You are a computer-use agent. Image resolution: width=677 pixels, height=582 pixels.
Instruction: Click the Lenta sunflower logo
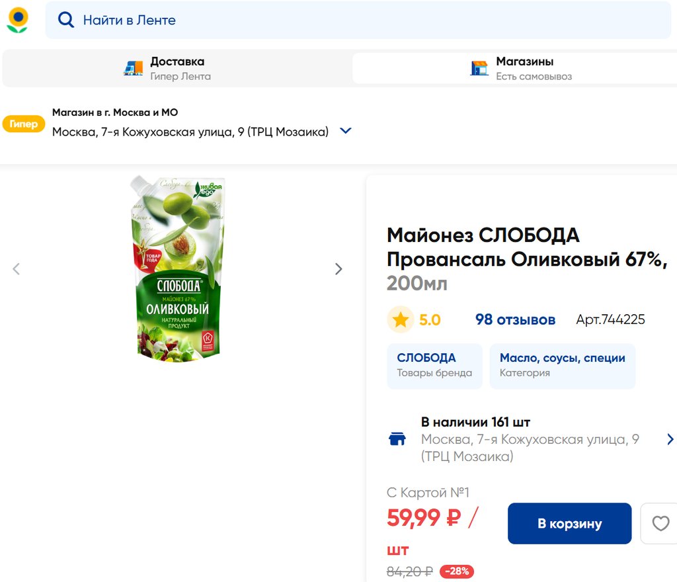point(17,20)
